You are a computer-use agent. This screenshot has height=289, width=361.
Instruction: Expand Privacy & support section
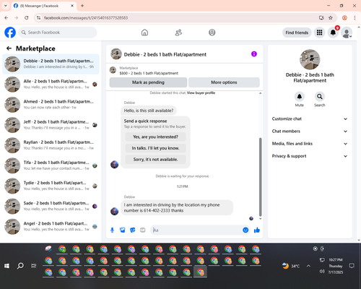[x=310, y=156]
